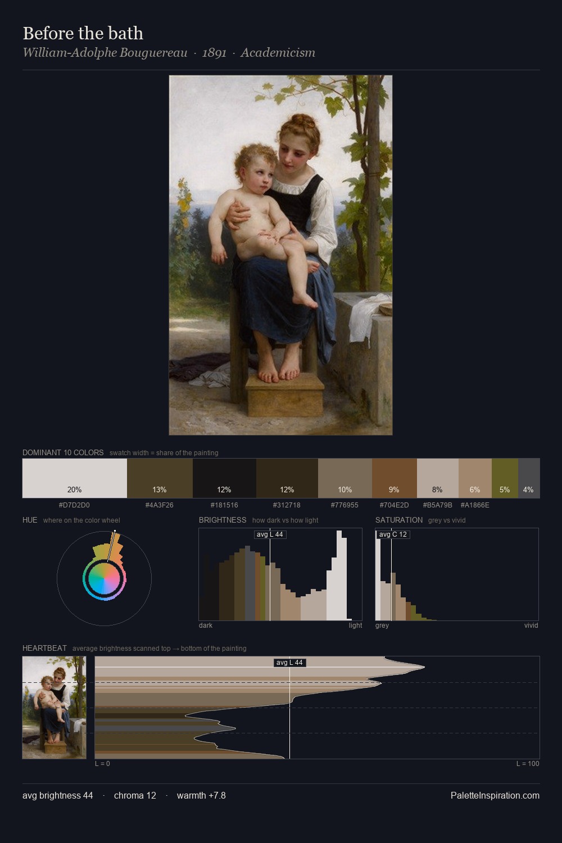Click the year '1891' in subtitle
562x843 pixels.
coord(214,53)
